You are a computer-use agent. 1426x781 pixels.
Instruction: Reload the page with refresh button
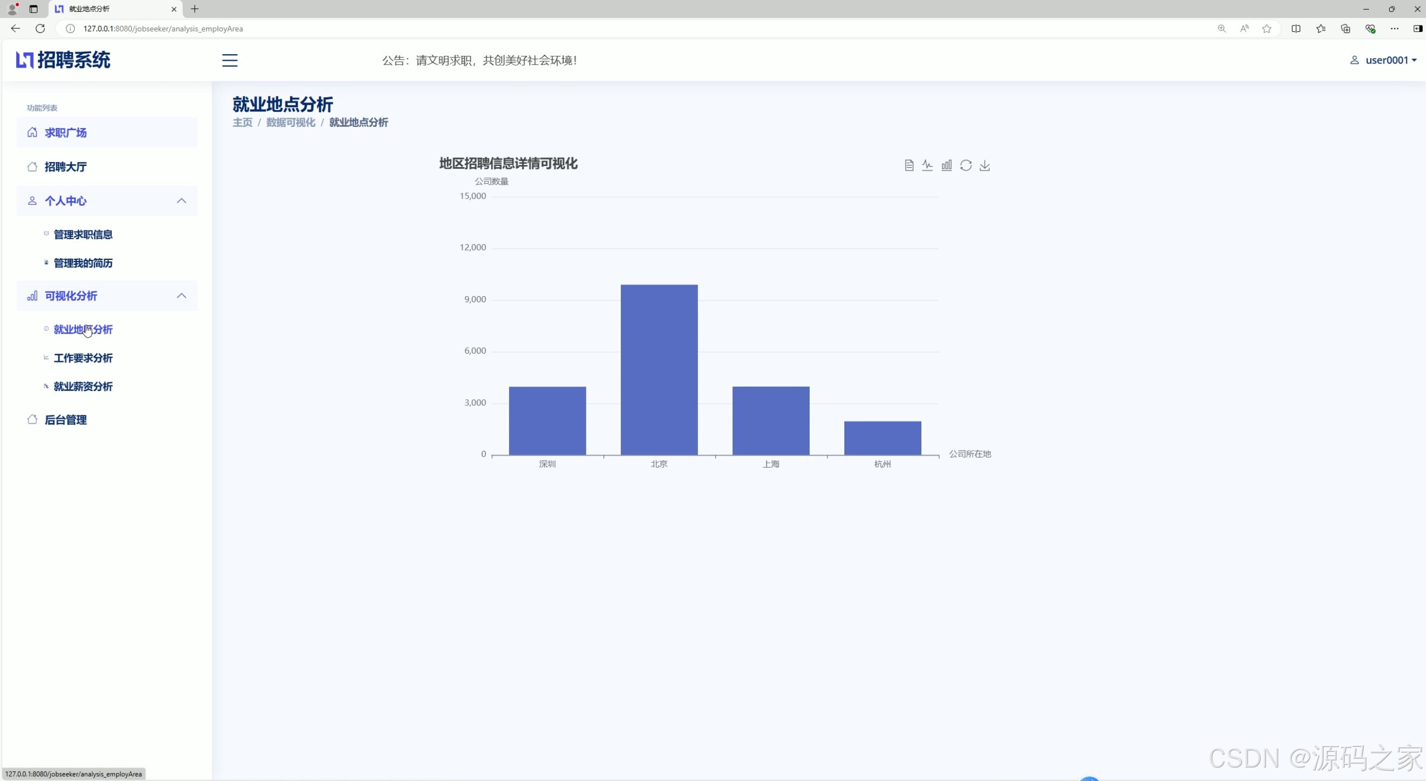coord(40,29)
